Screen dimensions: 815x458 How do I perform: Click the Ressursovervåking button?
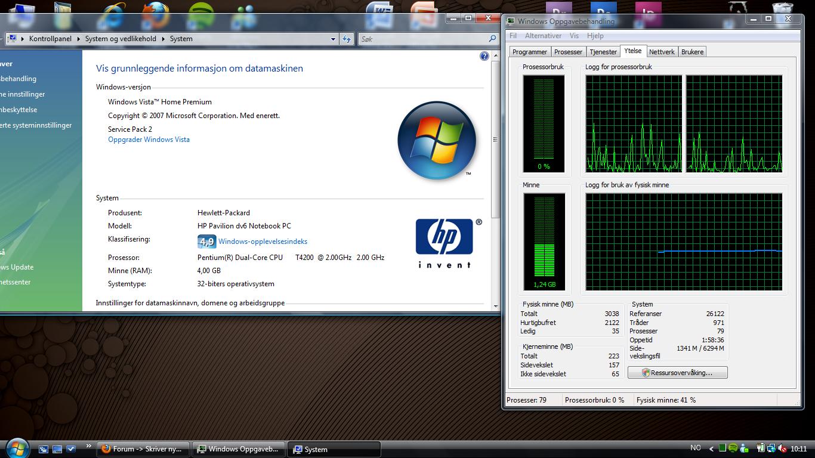678,373
